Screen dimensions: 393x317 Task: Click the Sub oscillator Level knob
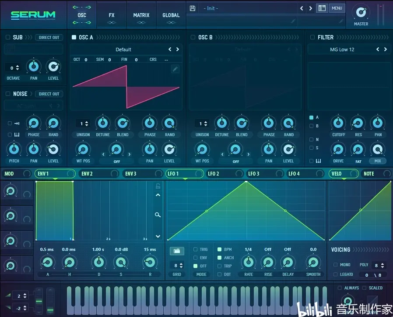point(53,67)
